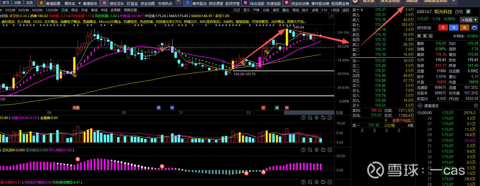Toggle 叠加 overlay mode
This screenshot has width=480, height=186.
(286, 10)
